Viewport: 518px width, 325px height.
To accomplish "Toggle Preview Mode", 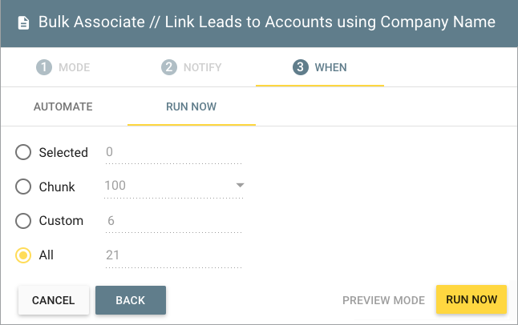I will click(383, 300).
